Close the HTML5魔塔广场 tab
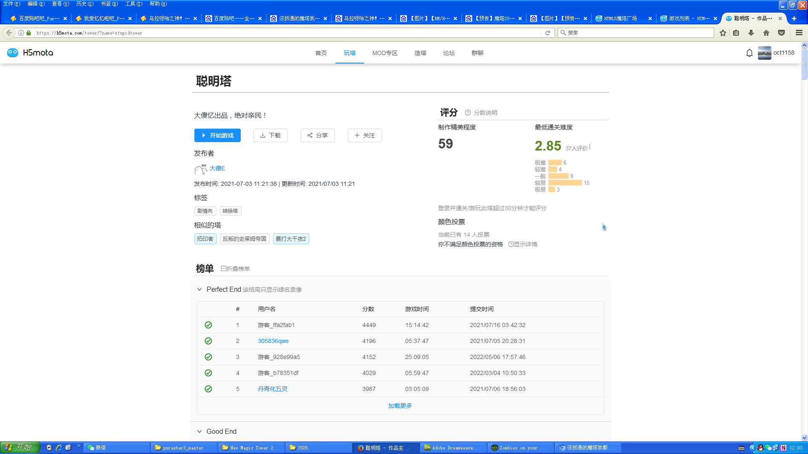The height and width of the screenshot is (454, 808). click(650, 18)
